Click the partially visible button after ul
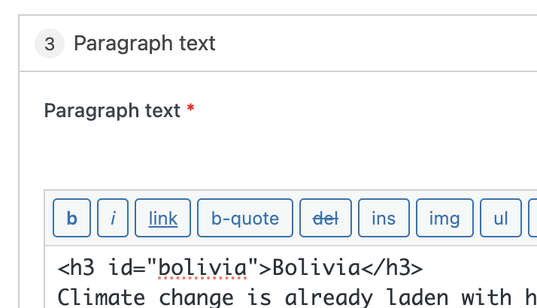The width and height of the screenshot is (537, 308). [533, 219]
